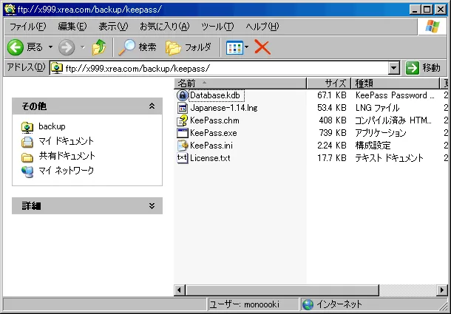Open the Back button history dropdown arrow
The height and width of the screenshot is (314, 451).
point(50,47)
